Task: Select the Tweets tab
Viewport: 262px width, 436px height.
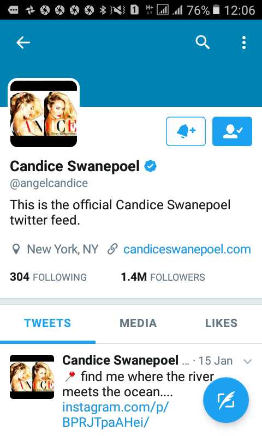Action: [x=47, y=323]
